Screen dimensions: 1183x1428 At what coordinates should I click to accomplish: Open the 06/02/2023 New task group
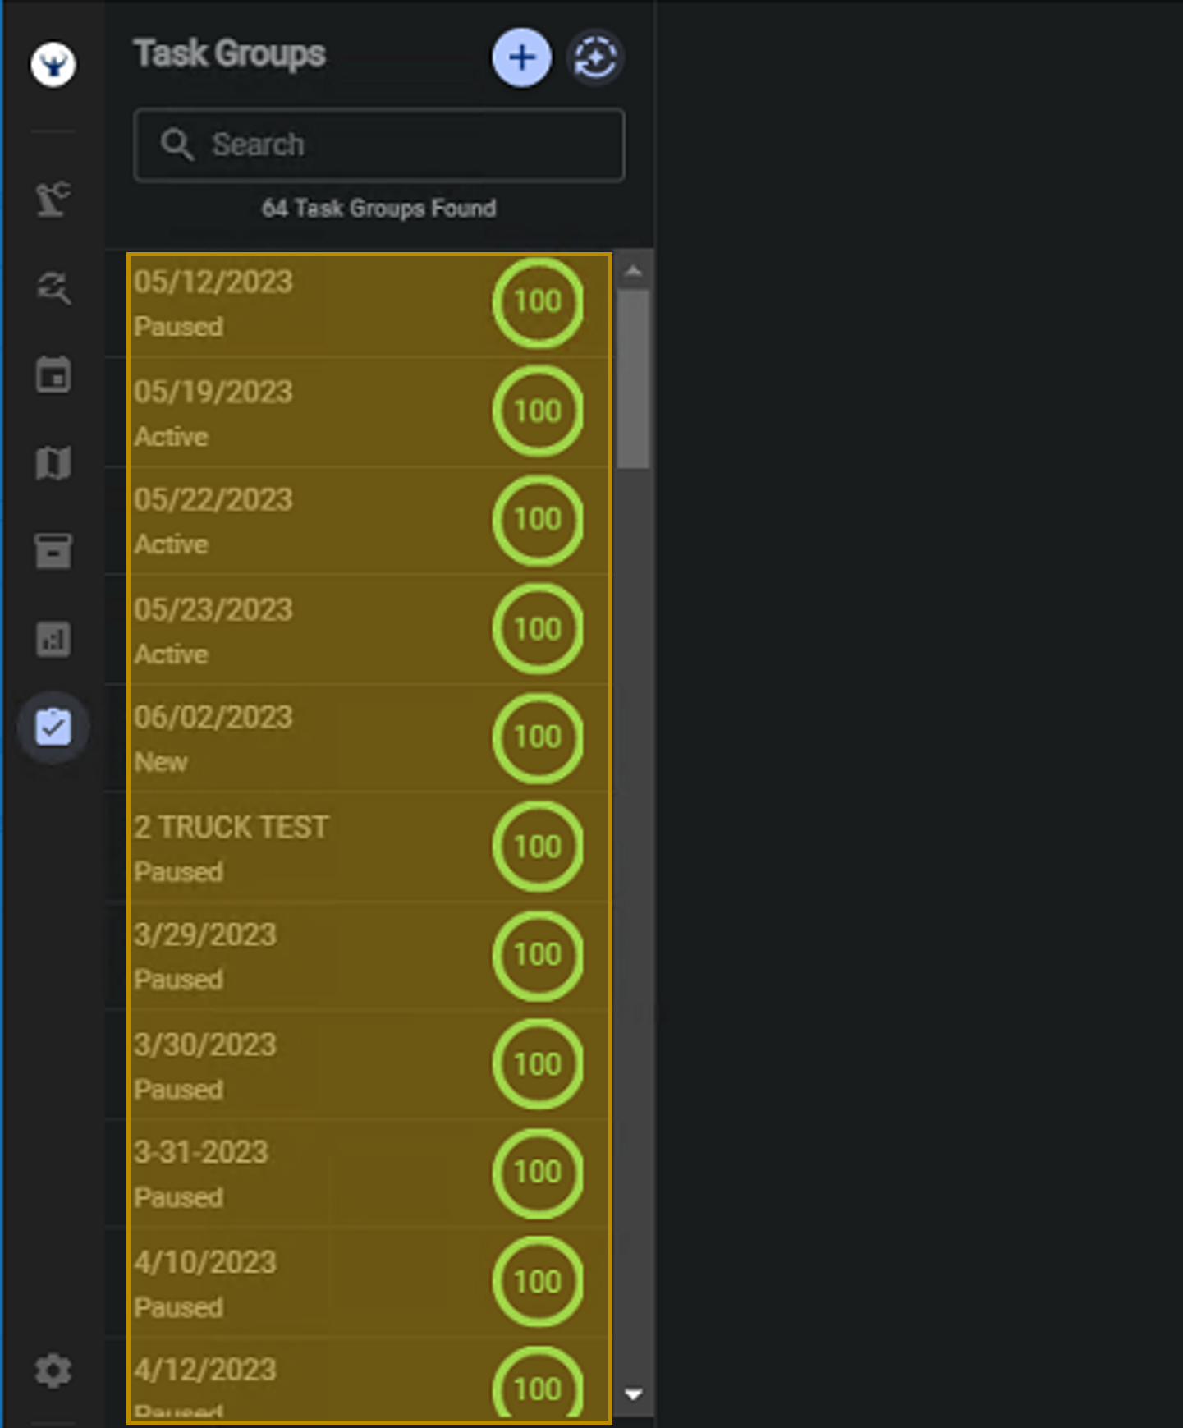(312, 738)
